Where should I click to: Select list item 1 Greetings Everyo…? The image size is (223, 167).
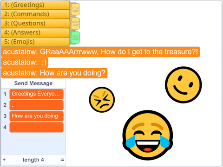[x=37, y=94]
